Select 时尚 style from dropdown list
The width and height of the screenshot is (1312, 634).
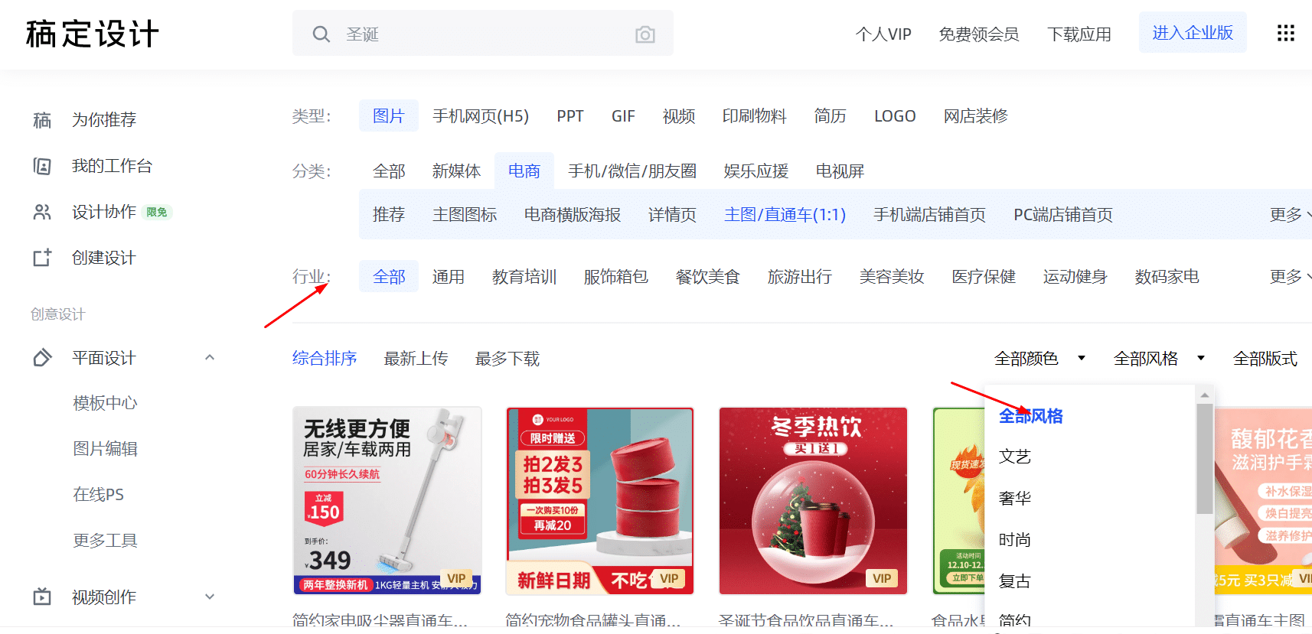point(1015,540)
